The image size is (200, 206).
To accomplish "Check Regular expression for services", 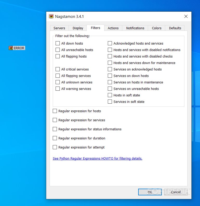I will click(55, 120).
